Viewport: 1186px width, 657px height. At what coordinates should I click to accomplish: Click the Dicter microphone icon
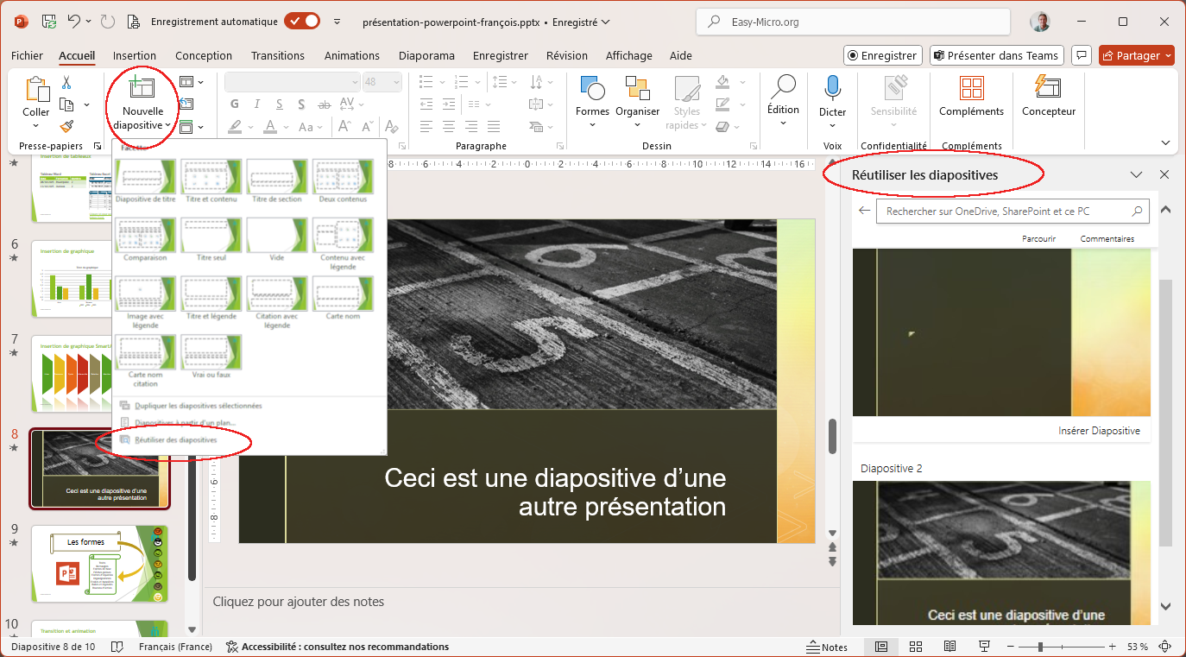pos(832,89)
